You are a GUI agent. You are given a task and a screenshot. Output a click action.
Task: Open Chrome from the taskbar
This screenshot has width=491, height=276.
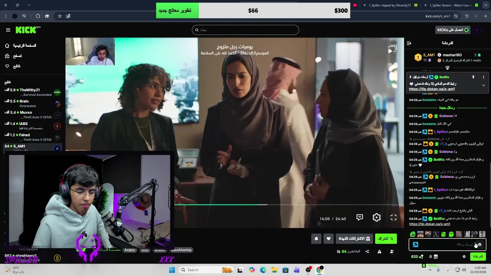tap(319, 270)
